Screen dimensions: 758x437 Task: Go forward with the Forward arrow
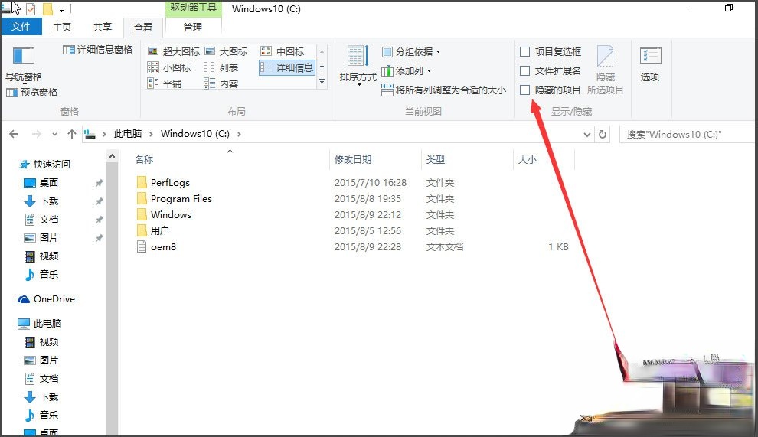pos(37,134)
